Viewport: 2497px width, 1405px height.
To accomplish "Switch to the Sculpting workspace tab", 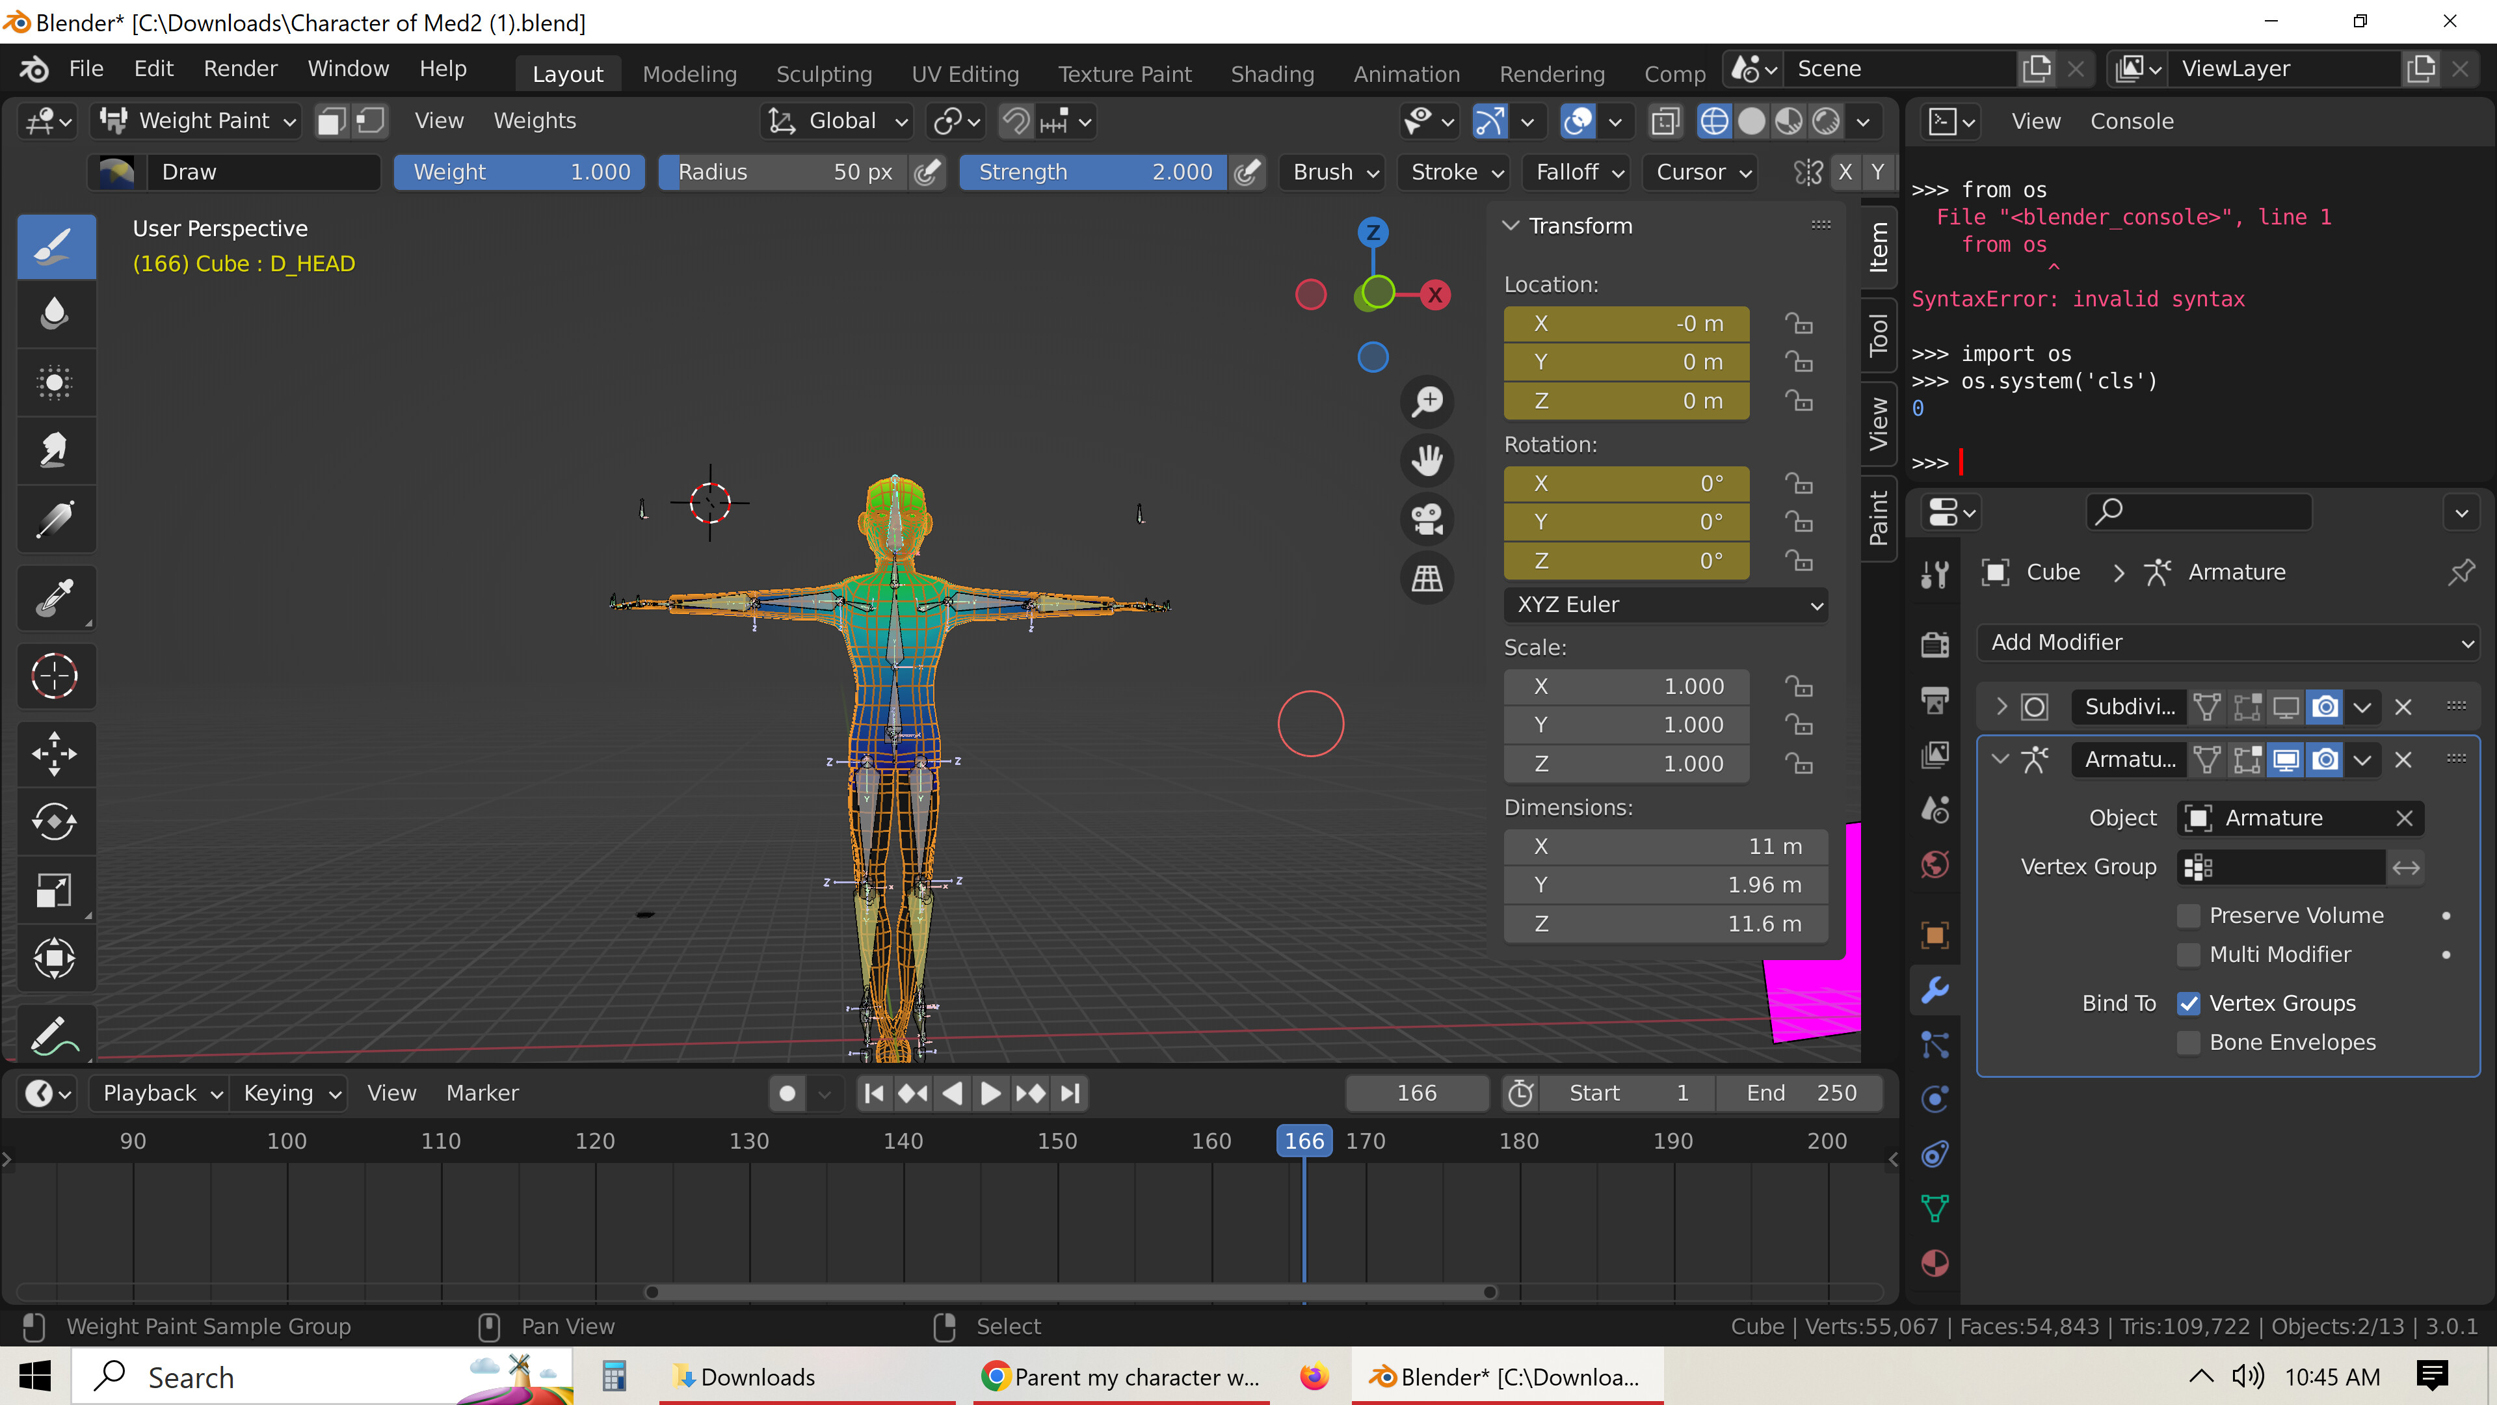I will [x=824, y=74].
